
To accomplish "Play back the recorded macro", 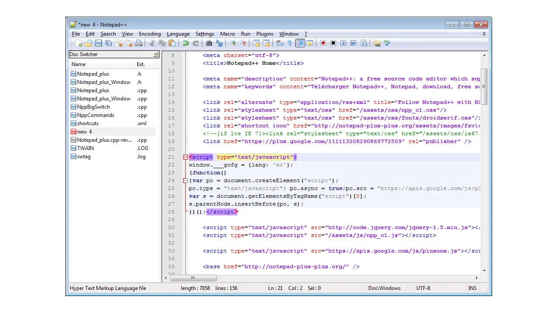I will coord(344,43).
